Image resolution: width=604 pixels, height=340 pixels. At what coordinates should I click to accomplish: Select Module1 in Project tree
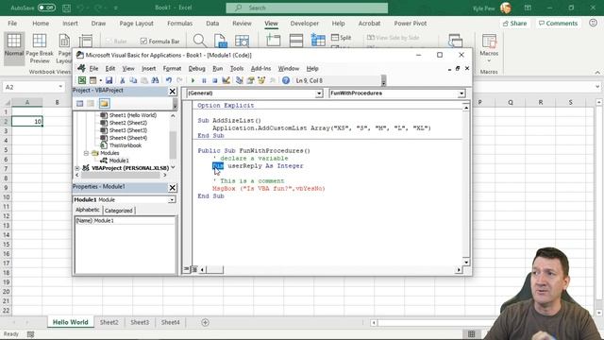(x=119, y=161)
